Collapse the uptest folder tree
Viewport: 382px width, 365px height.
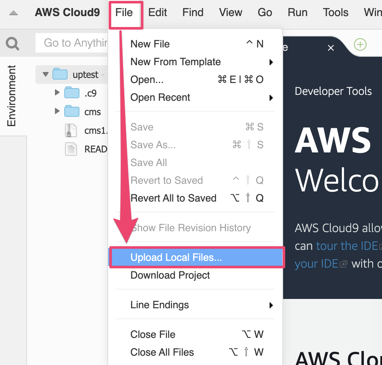point(46,74)
